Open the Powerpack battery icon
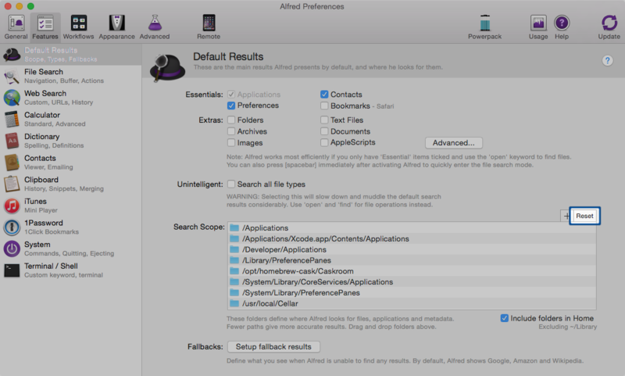Viewport: 625px width, 376px height. coord(484,23)
